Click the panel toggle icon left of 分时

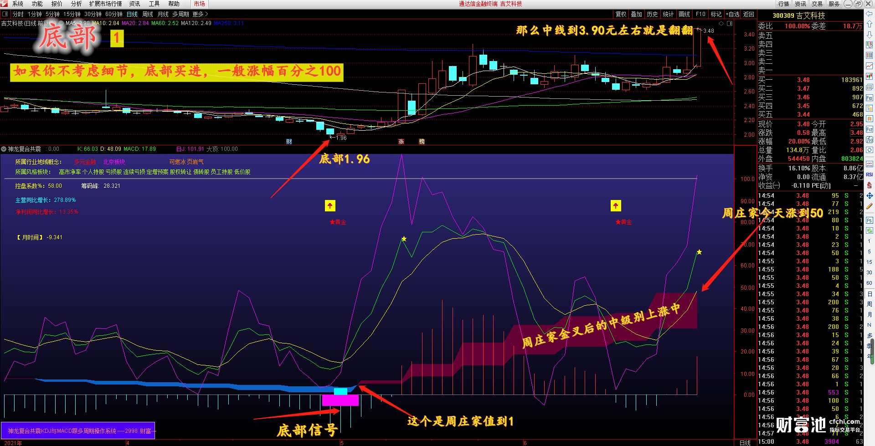(x=5, y=14)
